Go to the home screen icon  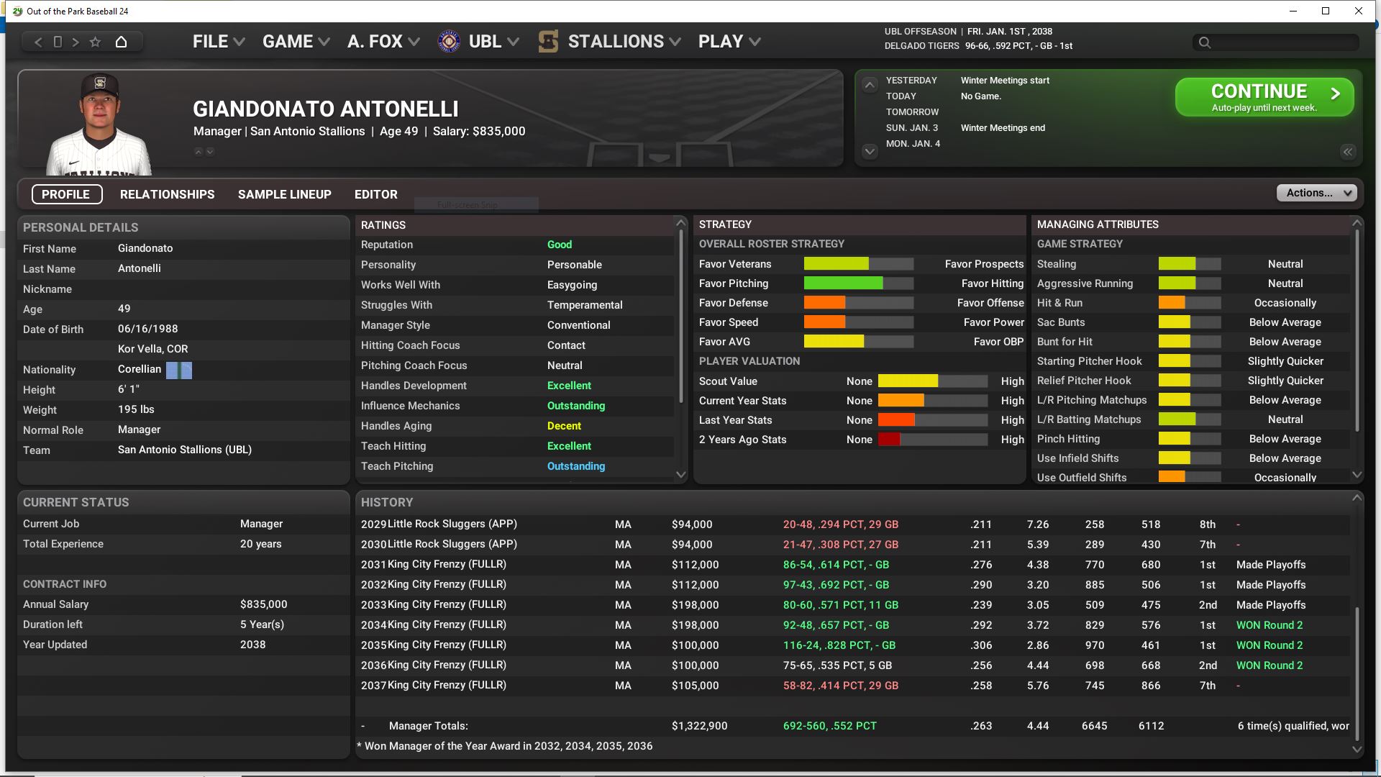pos(121,42)
